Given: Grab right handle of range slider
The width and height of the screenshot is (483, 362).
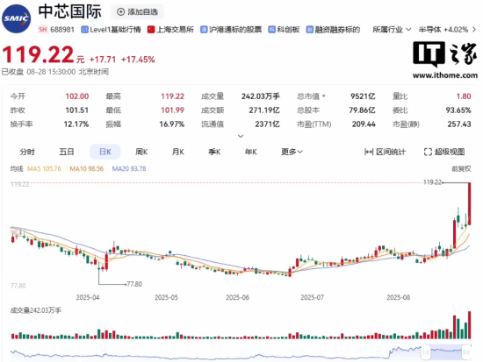Looking at the screenshot, I should click(466, 351).
